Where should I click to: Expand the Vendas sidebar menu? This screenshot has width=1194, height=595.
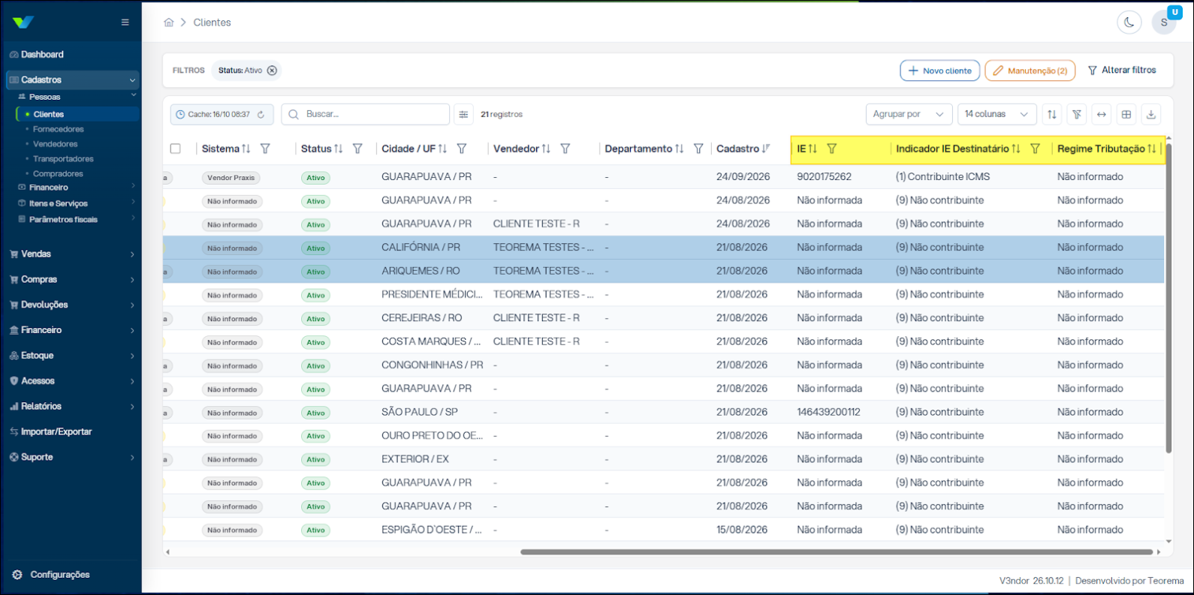pos(72,254)
